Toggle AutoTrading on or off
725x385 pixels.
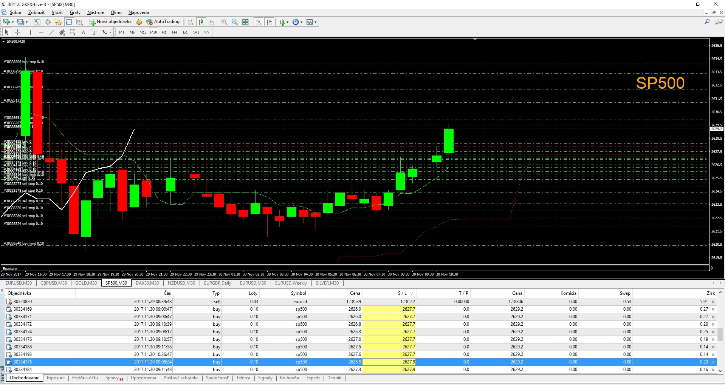(x=163, y=22)
